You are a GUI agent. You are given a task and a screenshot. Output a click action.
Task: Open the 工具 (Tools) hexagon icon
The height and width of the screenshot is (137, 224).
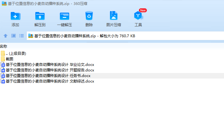pyautogui.click(x=138, y=15)
